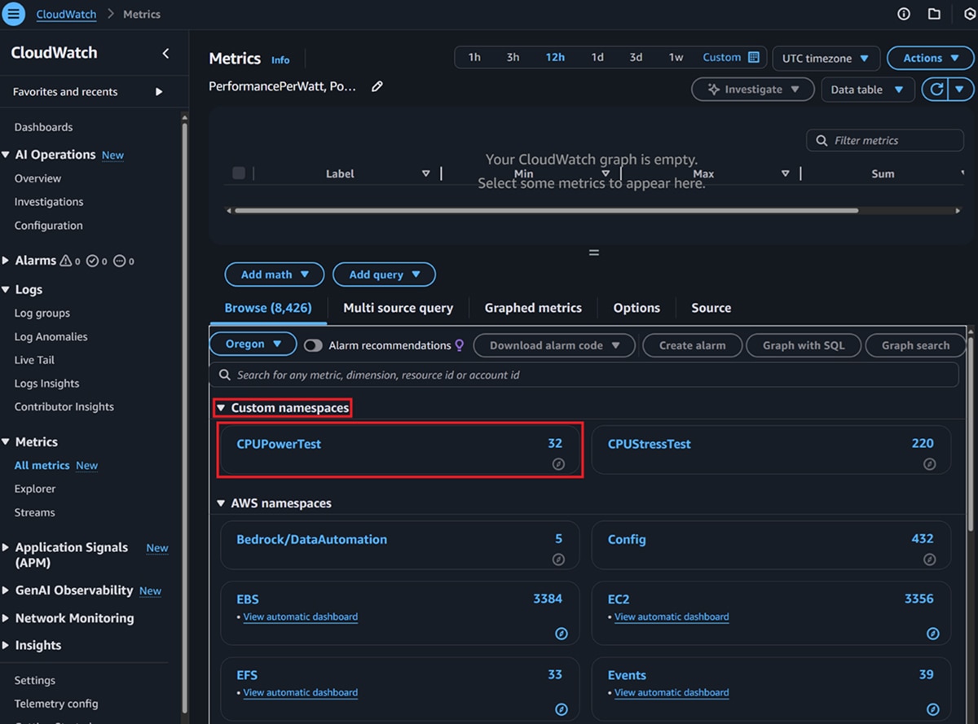Click the Create alarm button
Image resolution: width=978 pixels, height=724 pixels.
[x=692, y=345]
